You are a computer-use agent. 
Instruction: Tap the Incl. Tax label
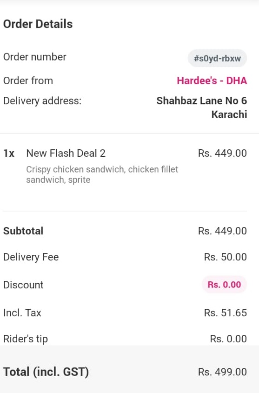coord(22,313)
